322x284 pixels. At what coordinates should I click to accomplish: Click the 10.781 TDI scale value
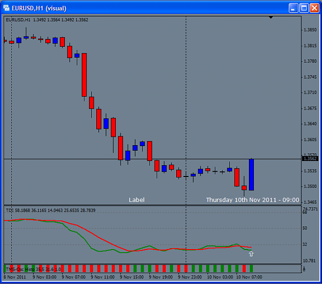click(309, 261)
